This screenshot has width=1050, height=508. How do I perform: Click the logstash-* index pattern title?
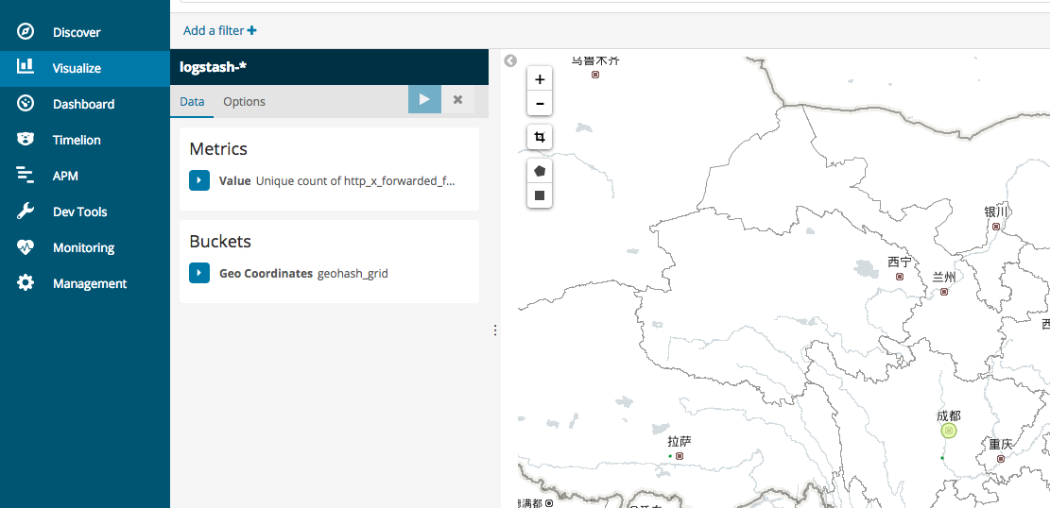[211, 67]
